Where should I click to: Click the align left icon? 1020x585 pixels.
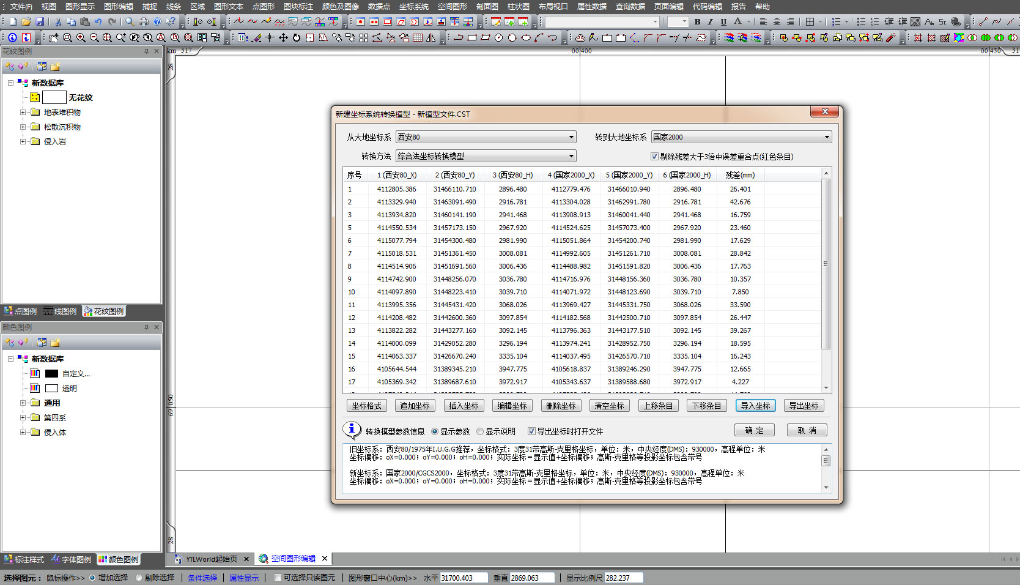pos(763,21)
